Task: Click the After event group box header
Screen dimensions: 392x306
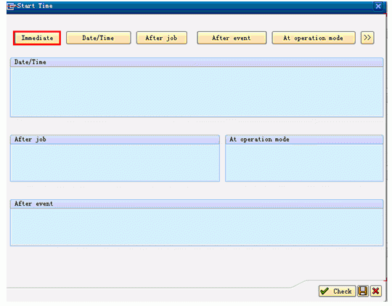Action: 197,204
